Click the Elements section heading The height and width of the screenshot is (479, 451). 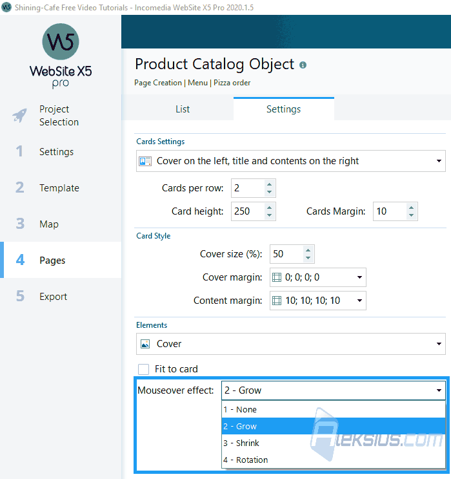pos(152,325)
